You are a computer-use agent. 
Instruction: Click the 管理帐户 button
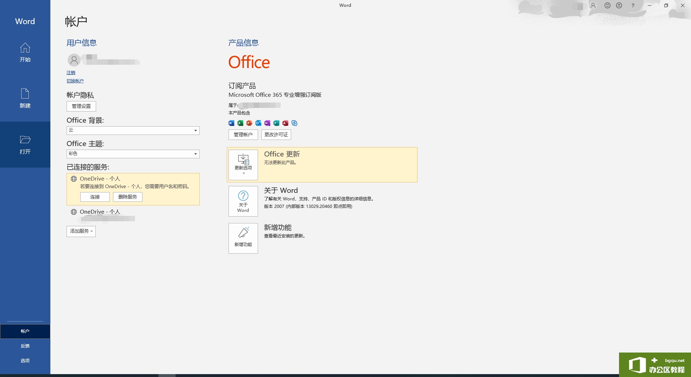coord(243,135)
